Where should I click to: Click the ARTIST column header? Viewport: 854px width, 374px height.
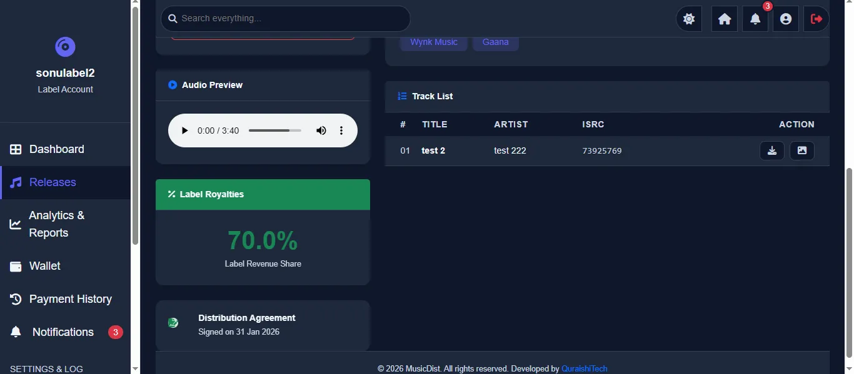coord(511,124)
